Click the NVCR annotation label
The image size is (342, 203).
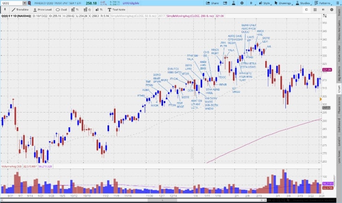155,105
